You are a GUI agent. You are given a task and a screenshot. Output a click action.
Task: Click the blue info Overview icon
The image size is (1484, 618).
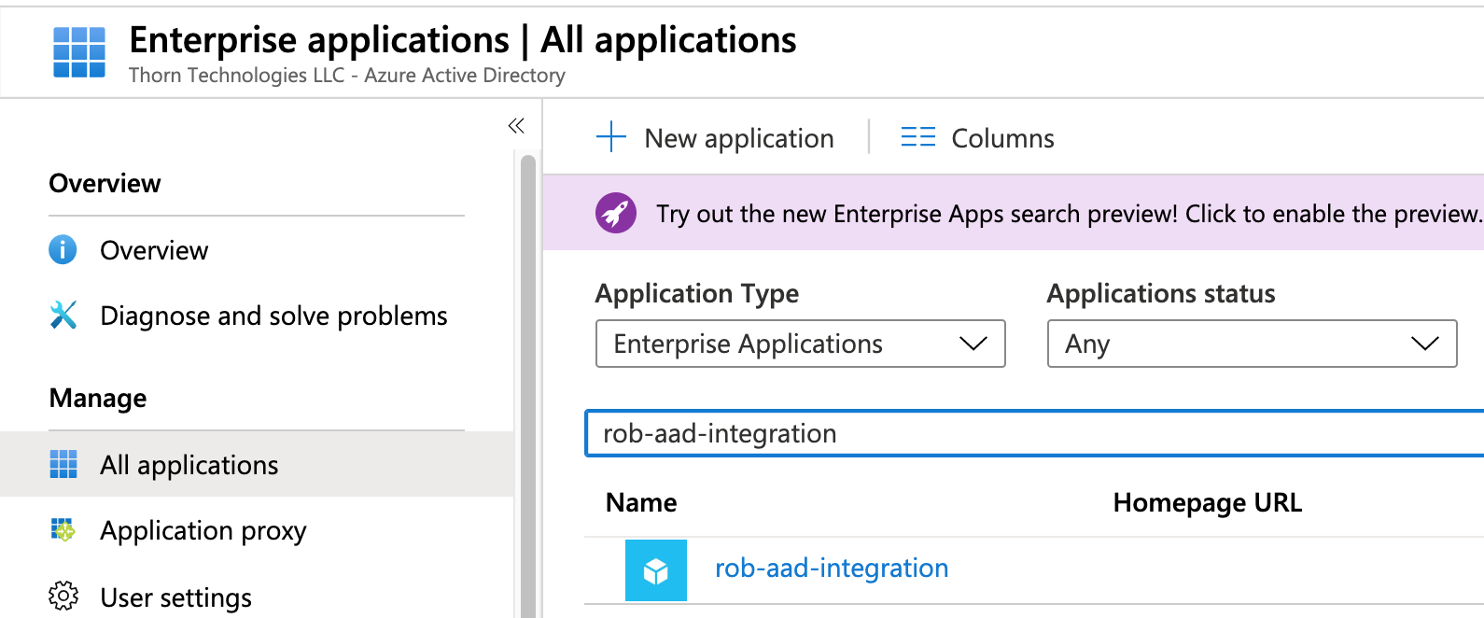[63, 249]
